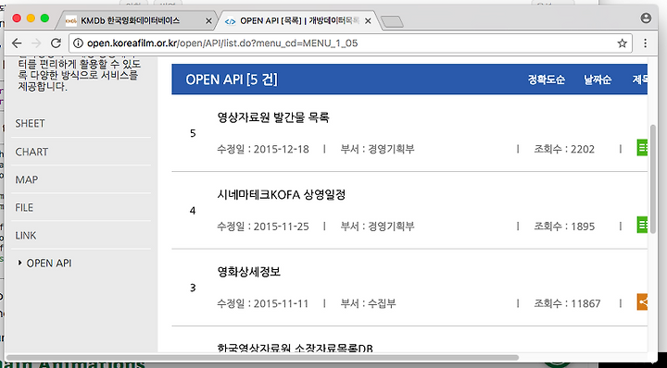667x368 pixels.
Task: Sort the list by 날짜순
Action: (x=598, y=80)
